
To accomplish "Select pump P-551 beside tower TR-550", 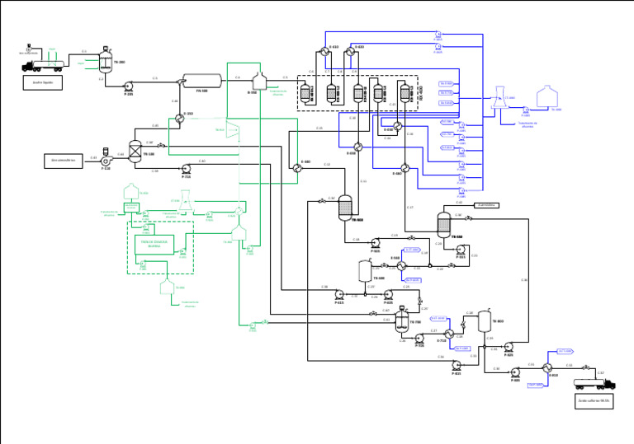I will (x=460, y=249).
